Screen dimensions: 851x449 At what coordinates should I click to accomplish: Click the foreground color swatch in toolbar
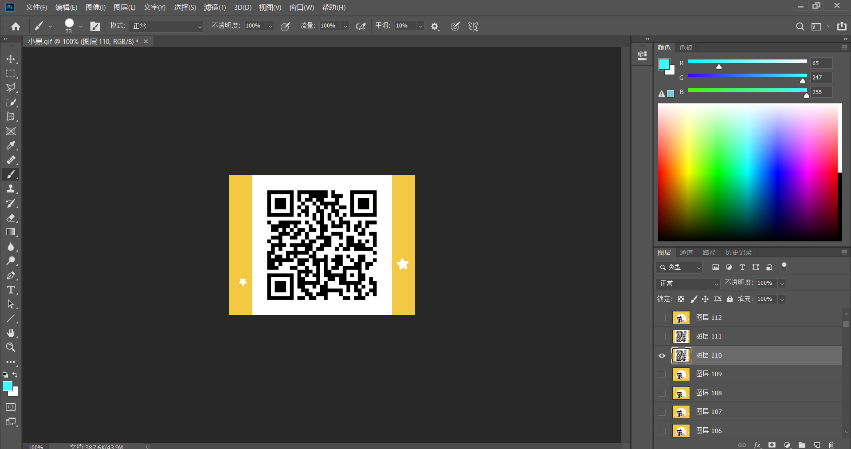pyautogui.click(x=7, y=386)
